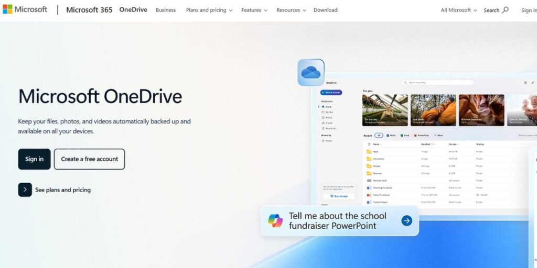
Task: Expand the More filter dropdown
Action: pos(438,136)
